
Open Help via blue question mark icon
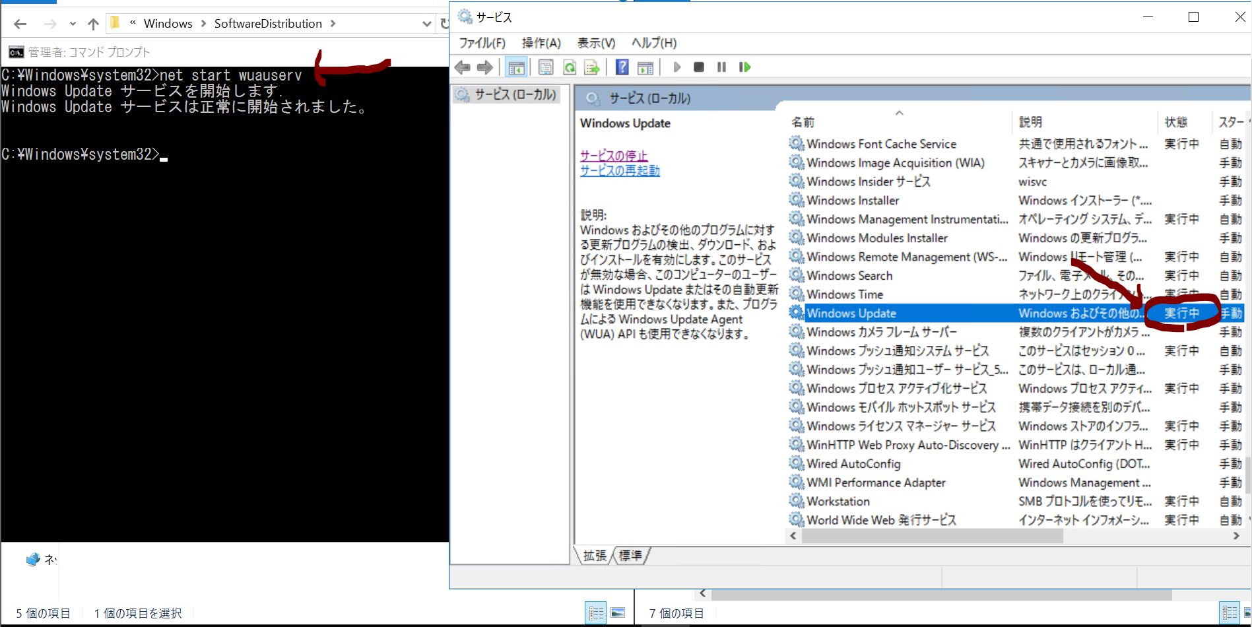click(x=622, y=67)
